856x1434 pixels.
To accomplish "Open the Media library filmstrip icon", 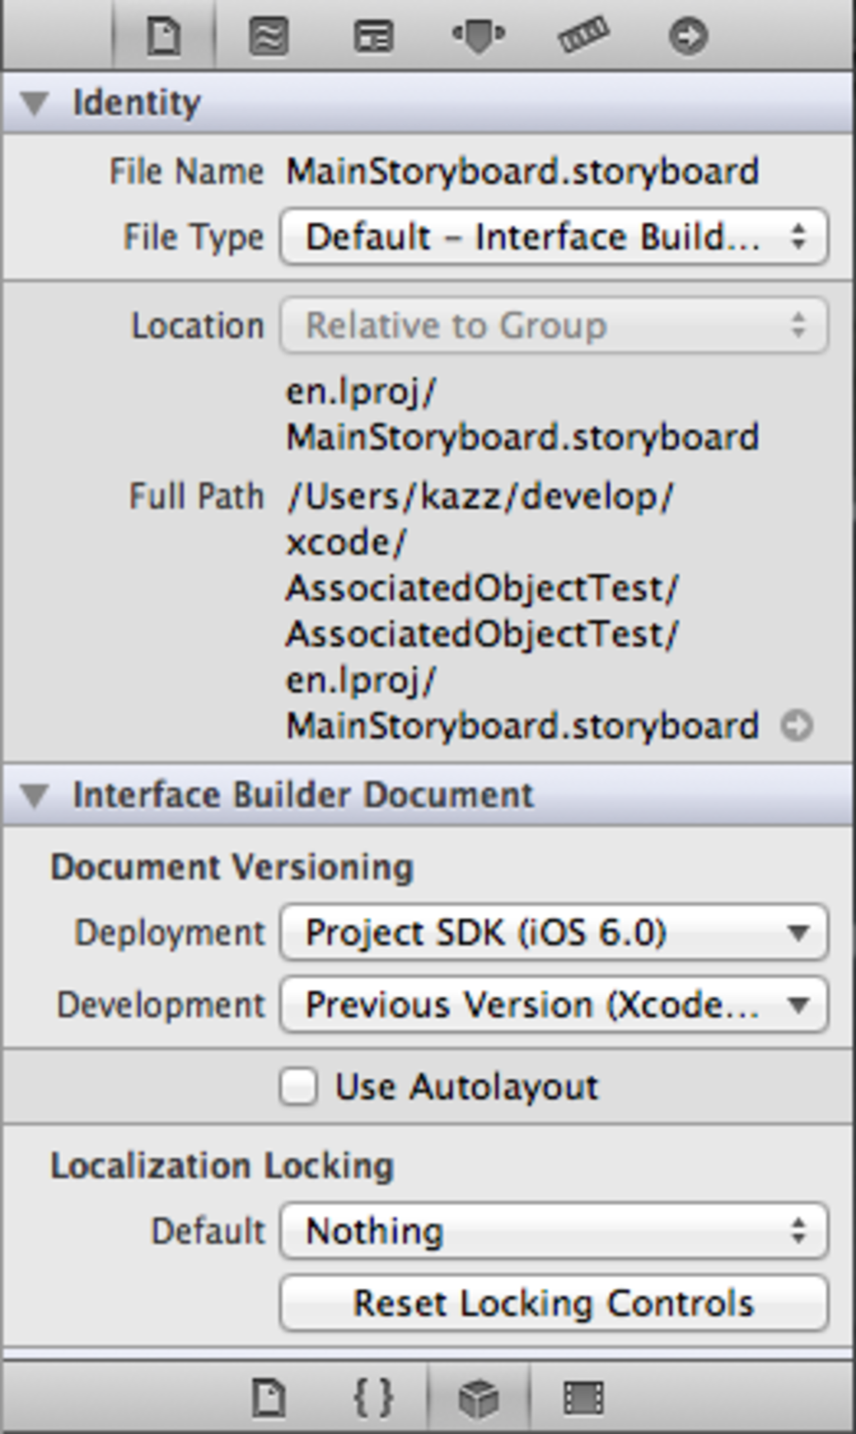I will 583,1396.
